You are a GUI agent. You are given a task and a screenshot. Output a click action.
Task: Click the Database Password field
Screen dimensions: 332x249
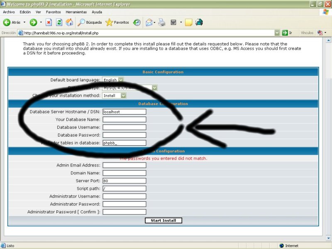click(x=124, y=135)
